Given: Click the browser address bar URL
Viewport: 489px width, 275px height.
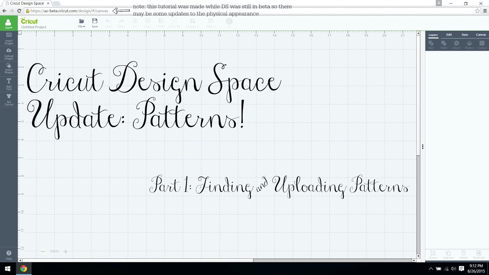Looking at the screenshot, I should [69, 11].
